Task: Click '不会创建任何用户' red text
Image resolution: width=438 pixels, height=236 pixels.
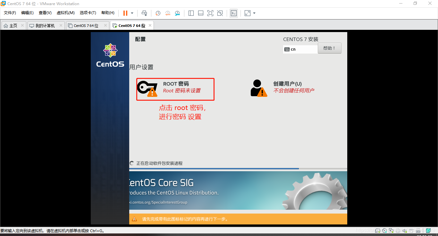Action: pyautogui.click(x=294, y=90)
